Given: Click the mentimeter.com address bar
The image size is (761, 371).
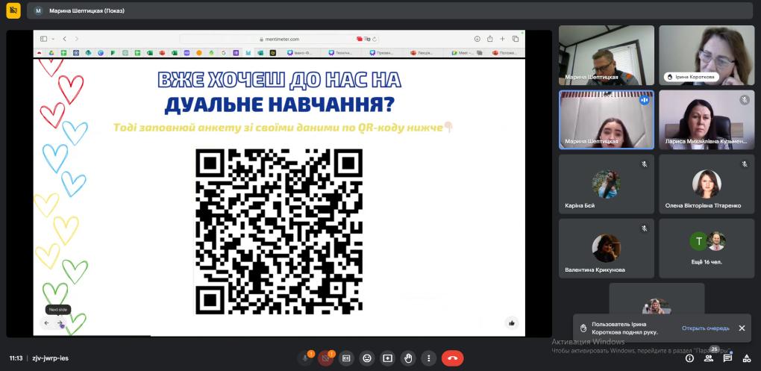Looking at the screenshot, I should coord(279,39).
